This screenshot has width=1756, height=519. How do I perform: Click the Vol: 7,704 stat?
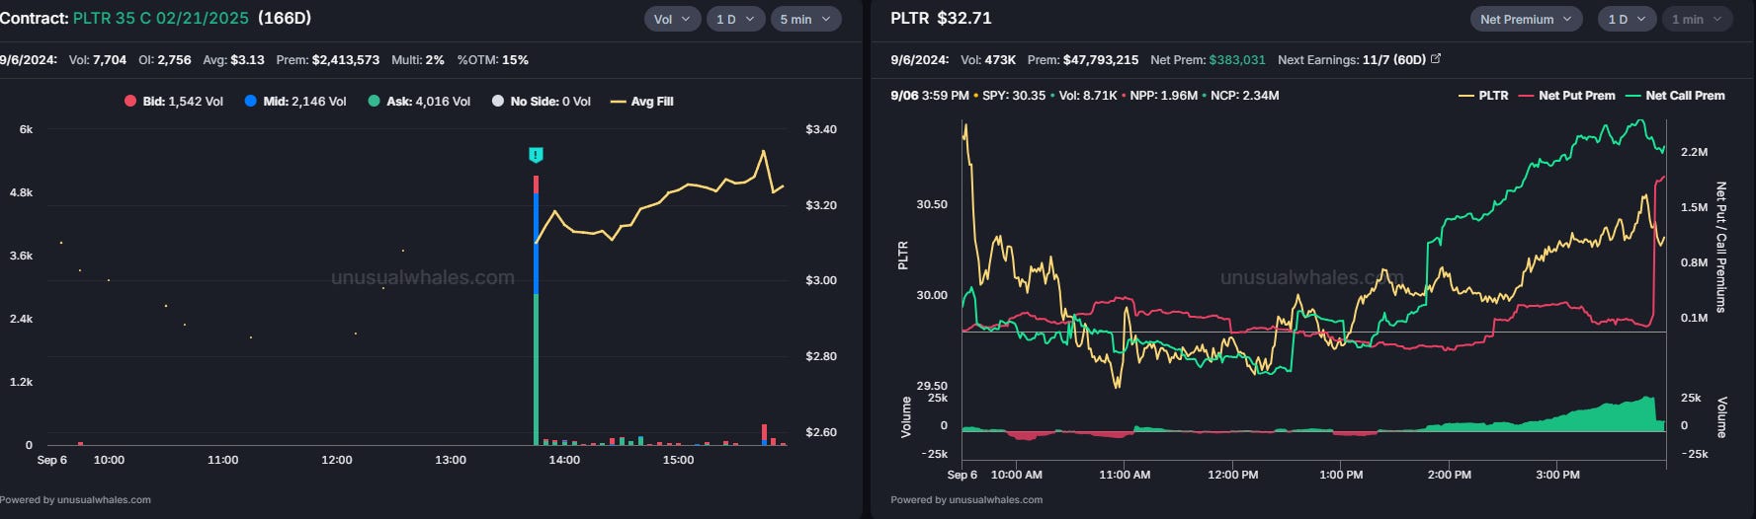[98, 60]
